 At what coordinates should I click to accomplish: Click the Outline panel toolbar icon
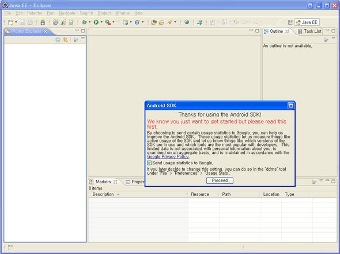click(326, 40)
